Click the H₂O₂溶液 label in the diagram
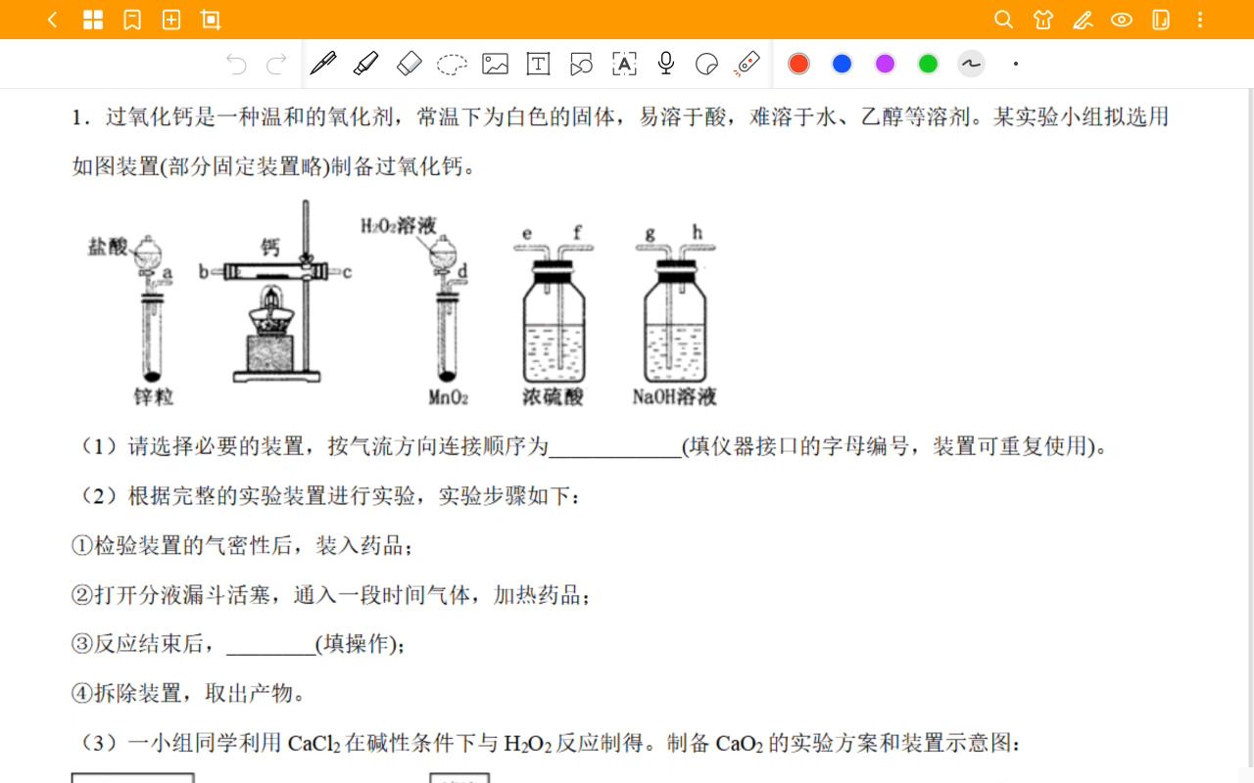This screenshot has height=783, width=1254. pyautogui.click(x=398, y=226)
